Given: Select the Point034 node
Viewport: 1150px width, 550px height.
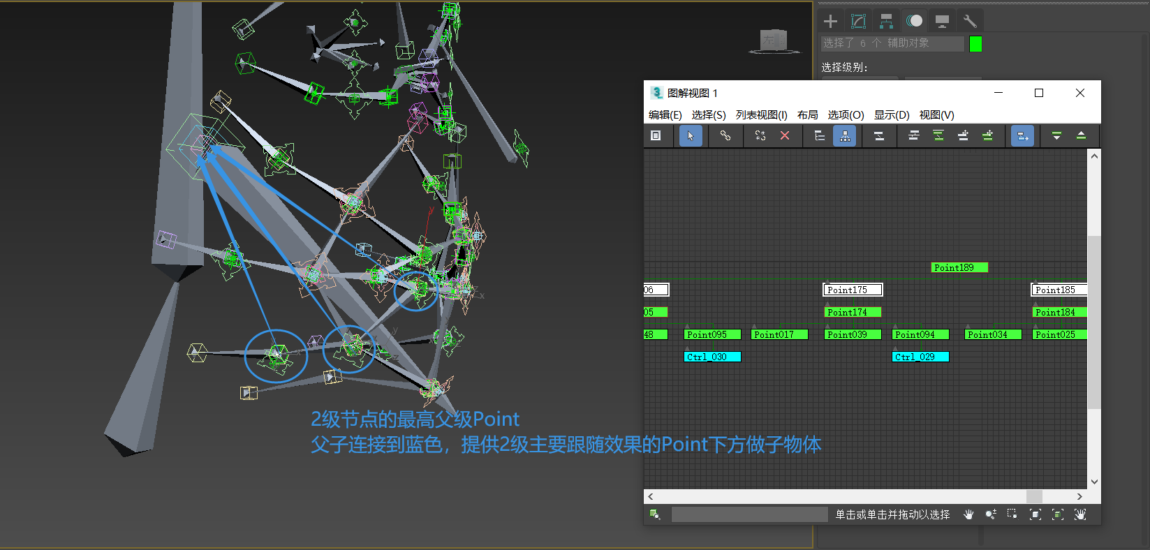Looking at the screenshot, I should [993, 334].
